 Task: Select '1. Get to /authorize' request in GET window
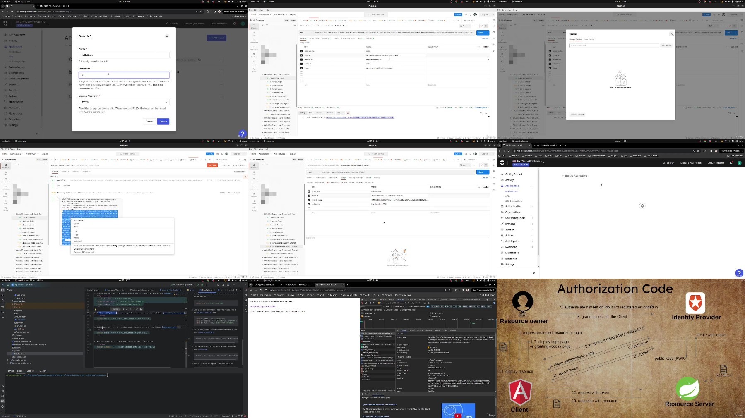tap(279, 78)
